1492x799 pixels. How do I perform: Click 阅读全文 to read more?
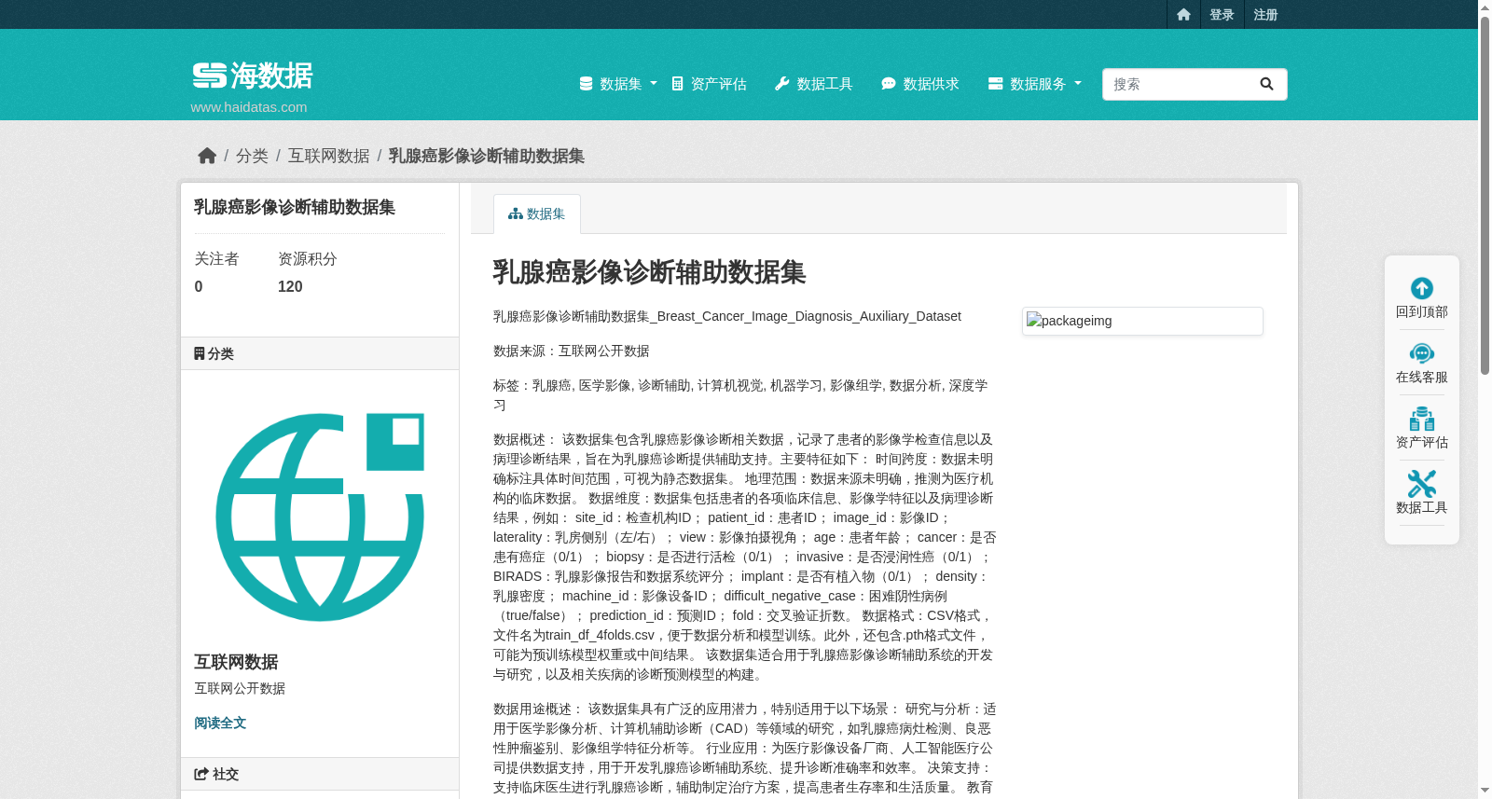tap(220, 723)
